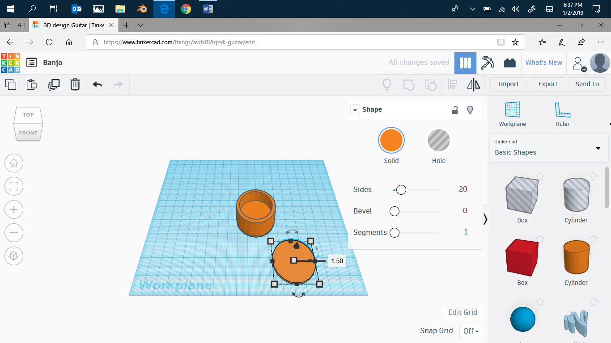
Task: Open the Bricks mode
Action: [x=509, y=63]
